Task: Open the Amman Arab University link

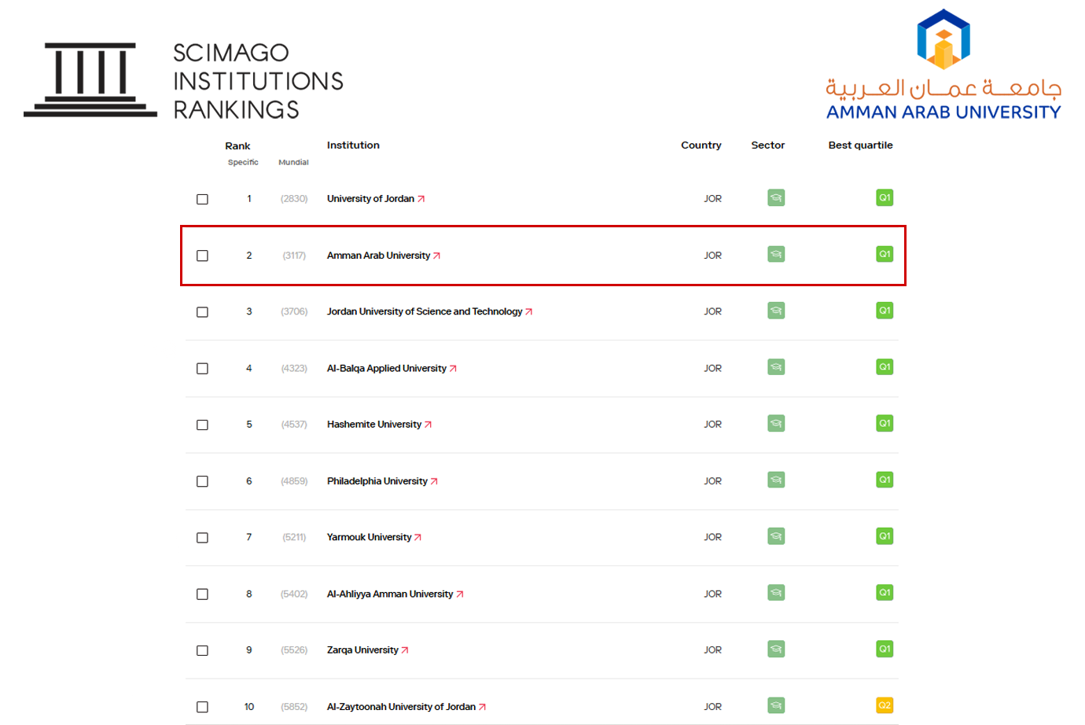Action: [x=384, y=256]
